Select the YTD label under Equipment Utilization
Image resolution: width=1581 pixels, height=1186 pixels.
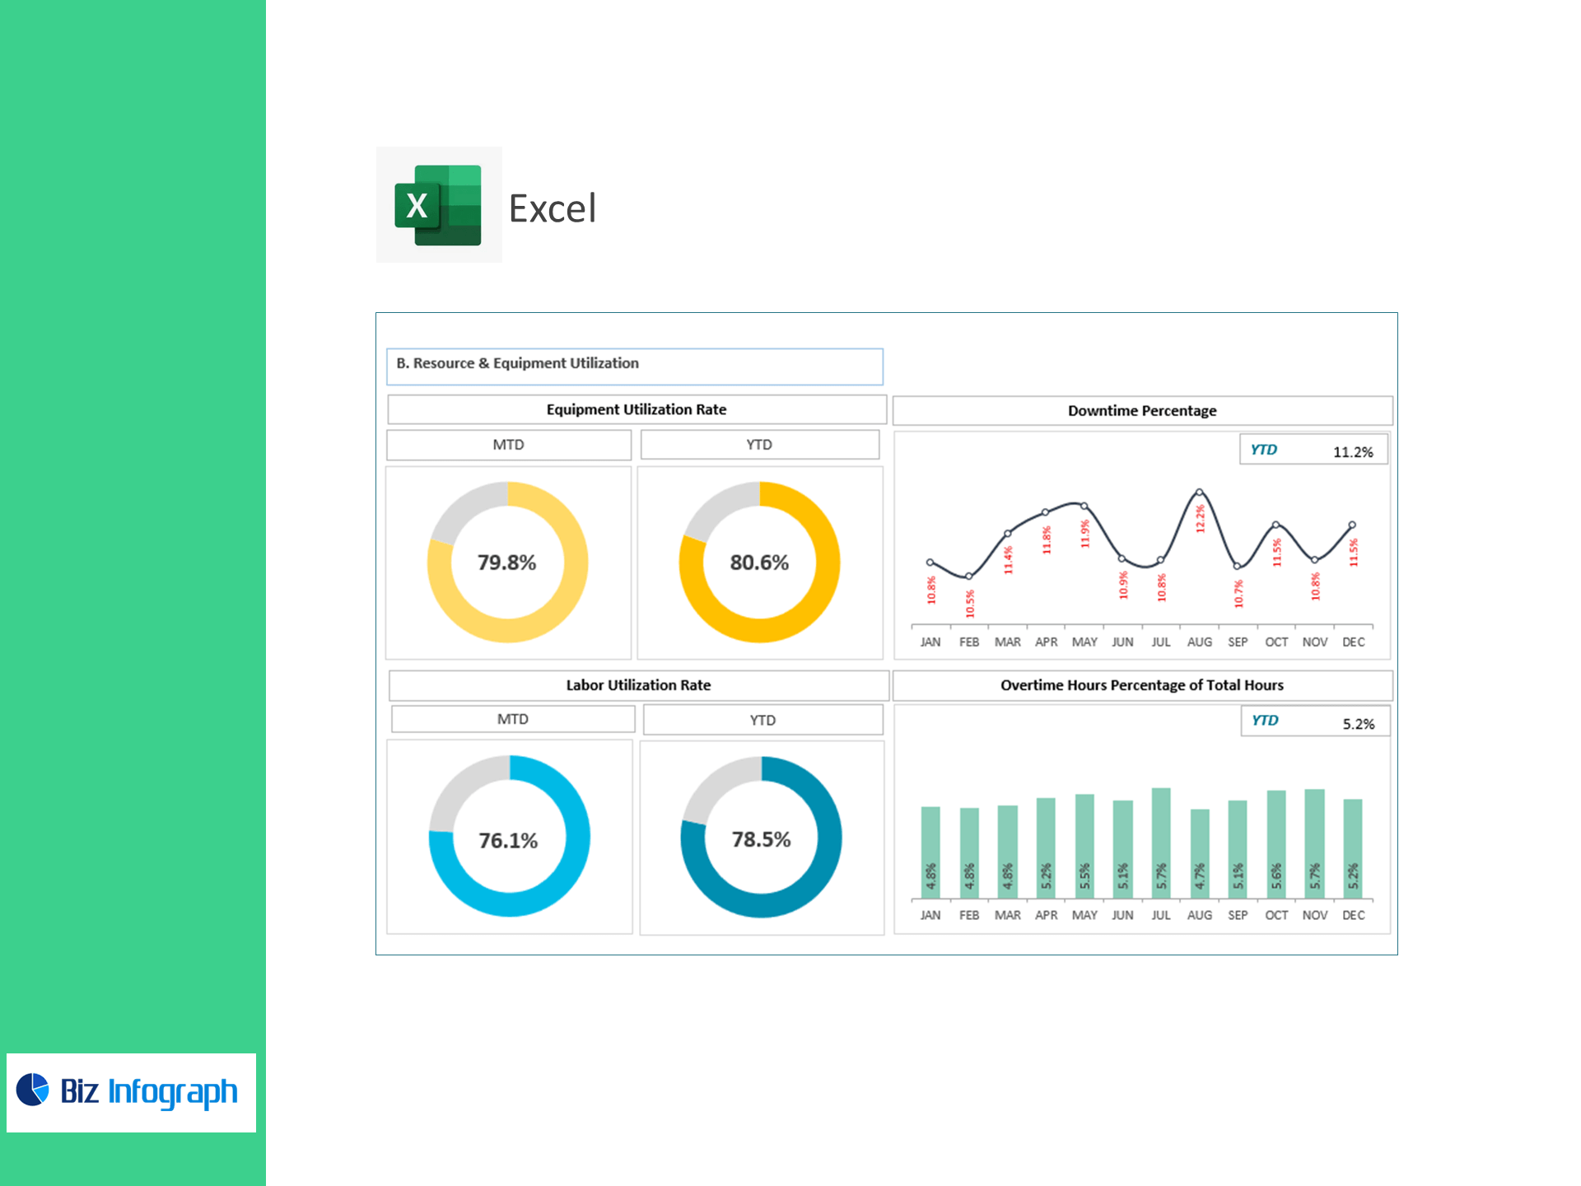[x=759, y=445]
